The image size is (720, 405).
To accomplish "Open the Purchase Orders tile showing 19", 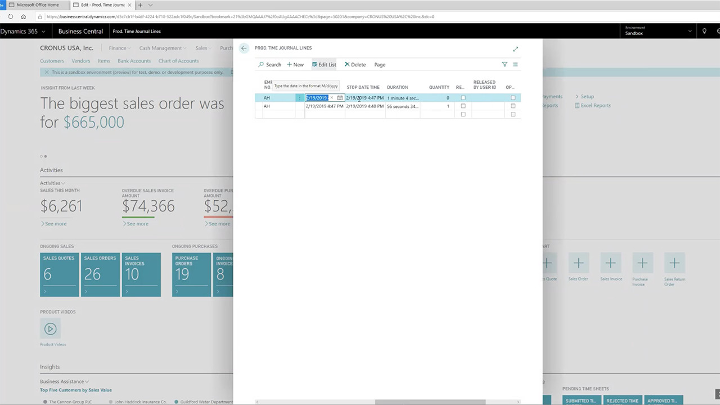I will click(191, 274).
